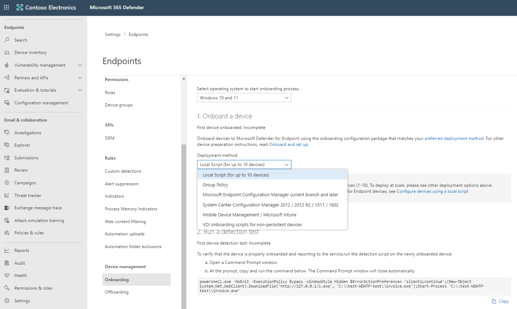Open Device groups settings
This screenshot has width=517, height=309.
tap(119, 105)
